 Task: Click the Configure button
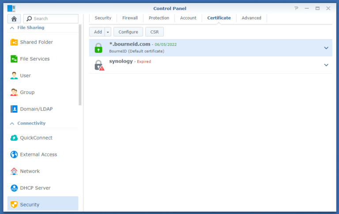click(x=128, y=32)
